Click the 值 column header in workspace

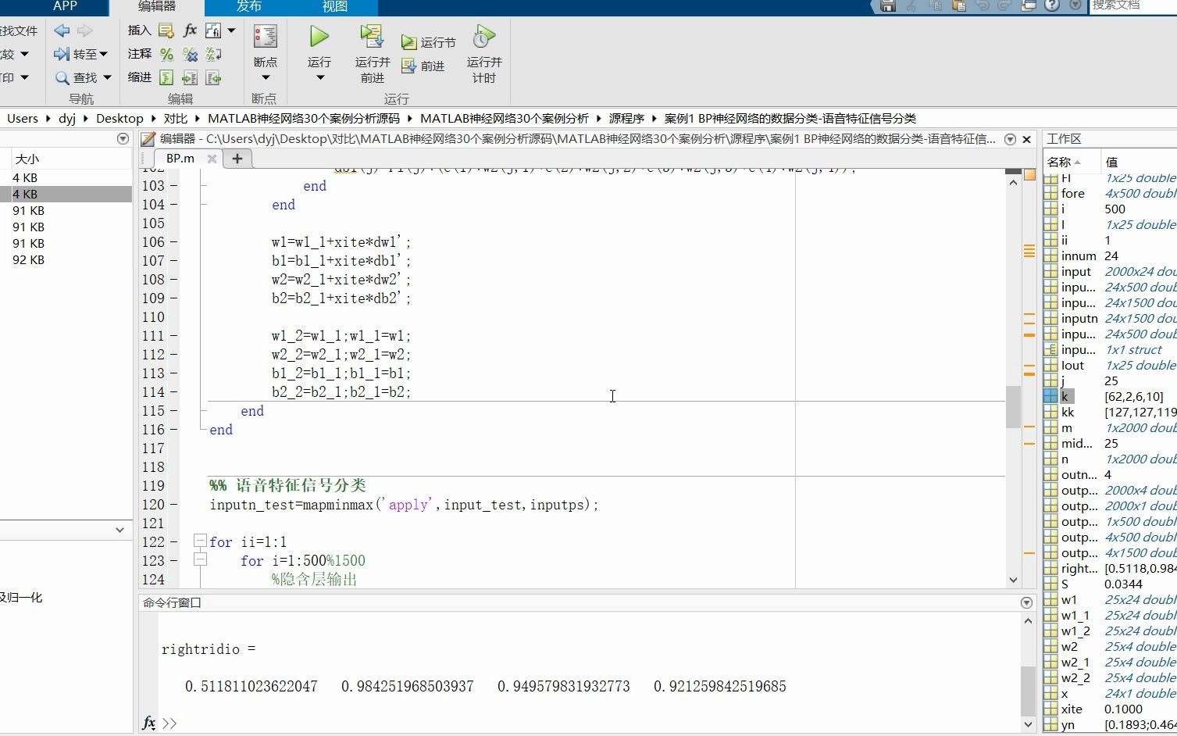(x=1139, y=162)
